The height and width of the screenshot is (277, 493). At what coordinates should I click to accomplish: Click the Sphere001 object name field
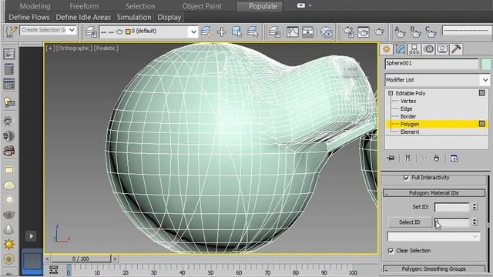click(x=431, y=64)
